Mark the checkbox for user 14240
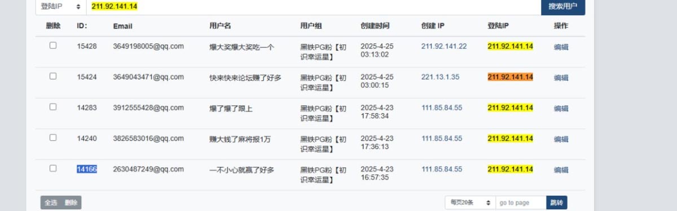The image size is (677, 211). [53, 137]
